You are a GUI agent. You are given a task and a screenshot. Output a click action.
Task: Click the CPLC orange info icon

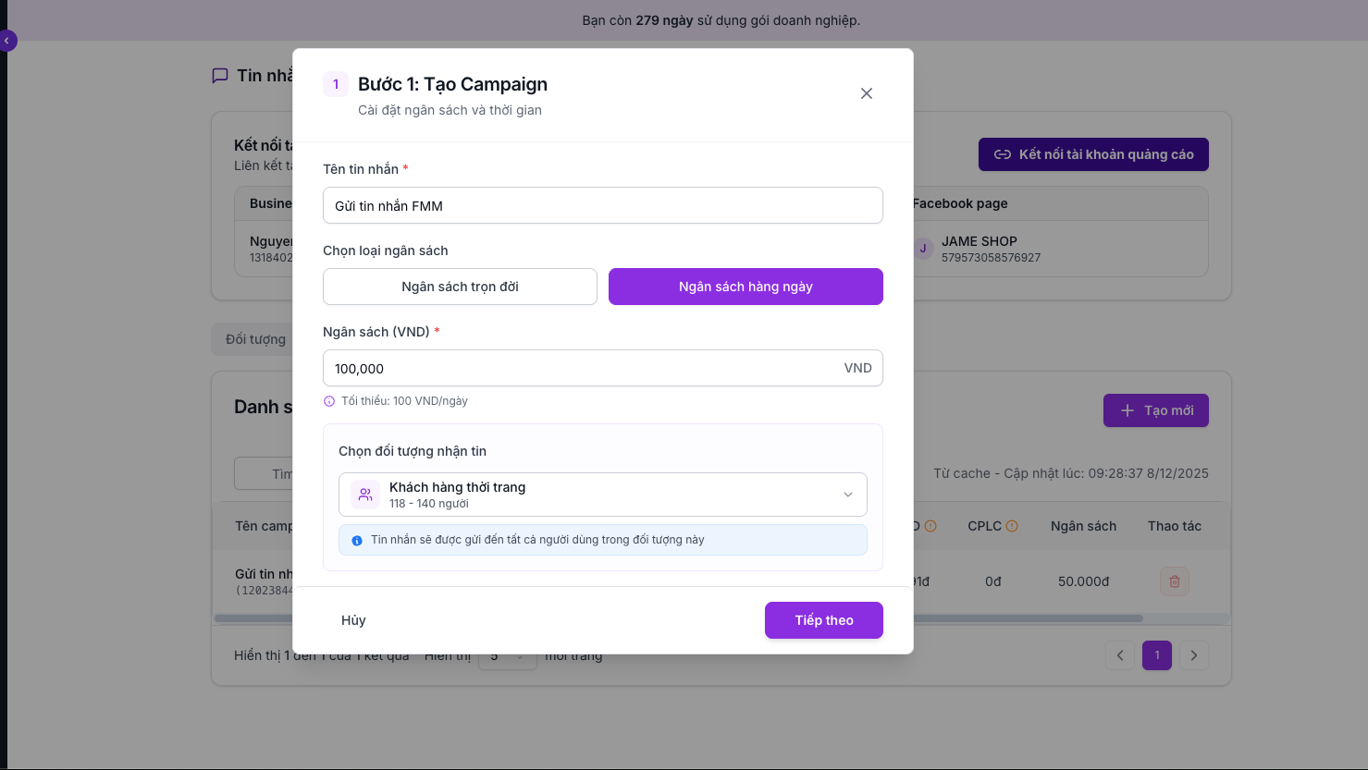(1012, 526)
